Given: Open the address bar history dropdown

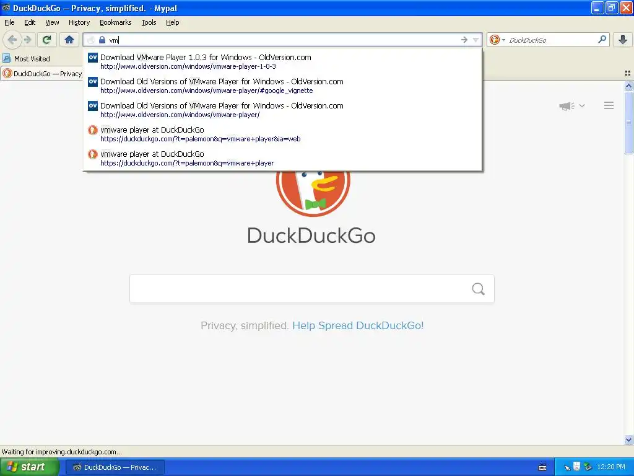Looking at the screenshot, I should click(x=476, y=40).
